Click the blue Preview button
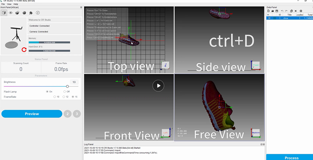The image size is (313, 160). click(x=32, y=114)
